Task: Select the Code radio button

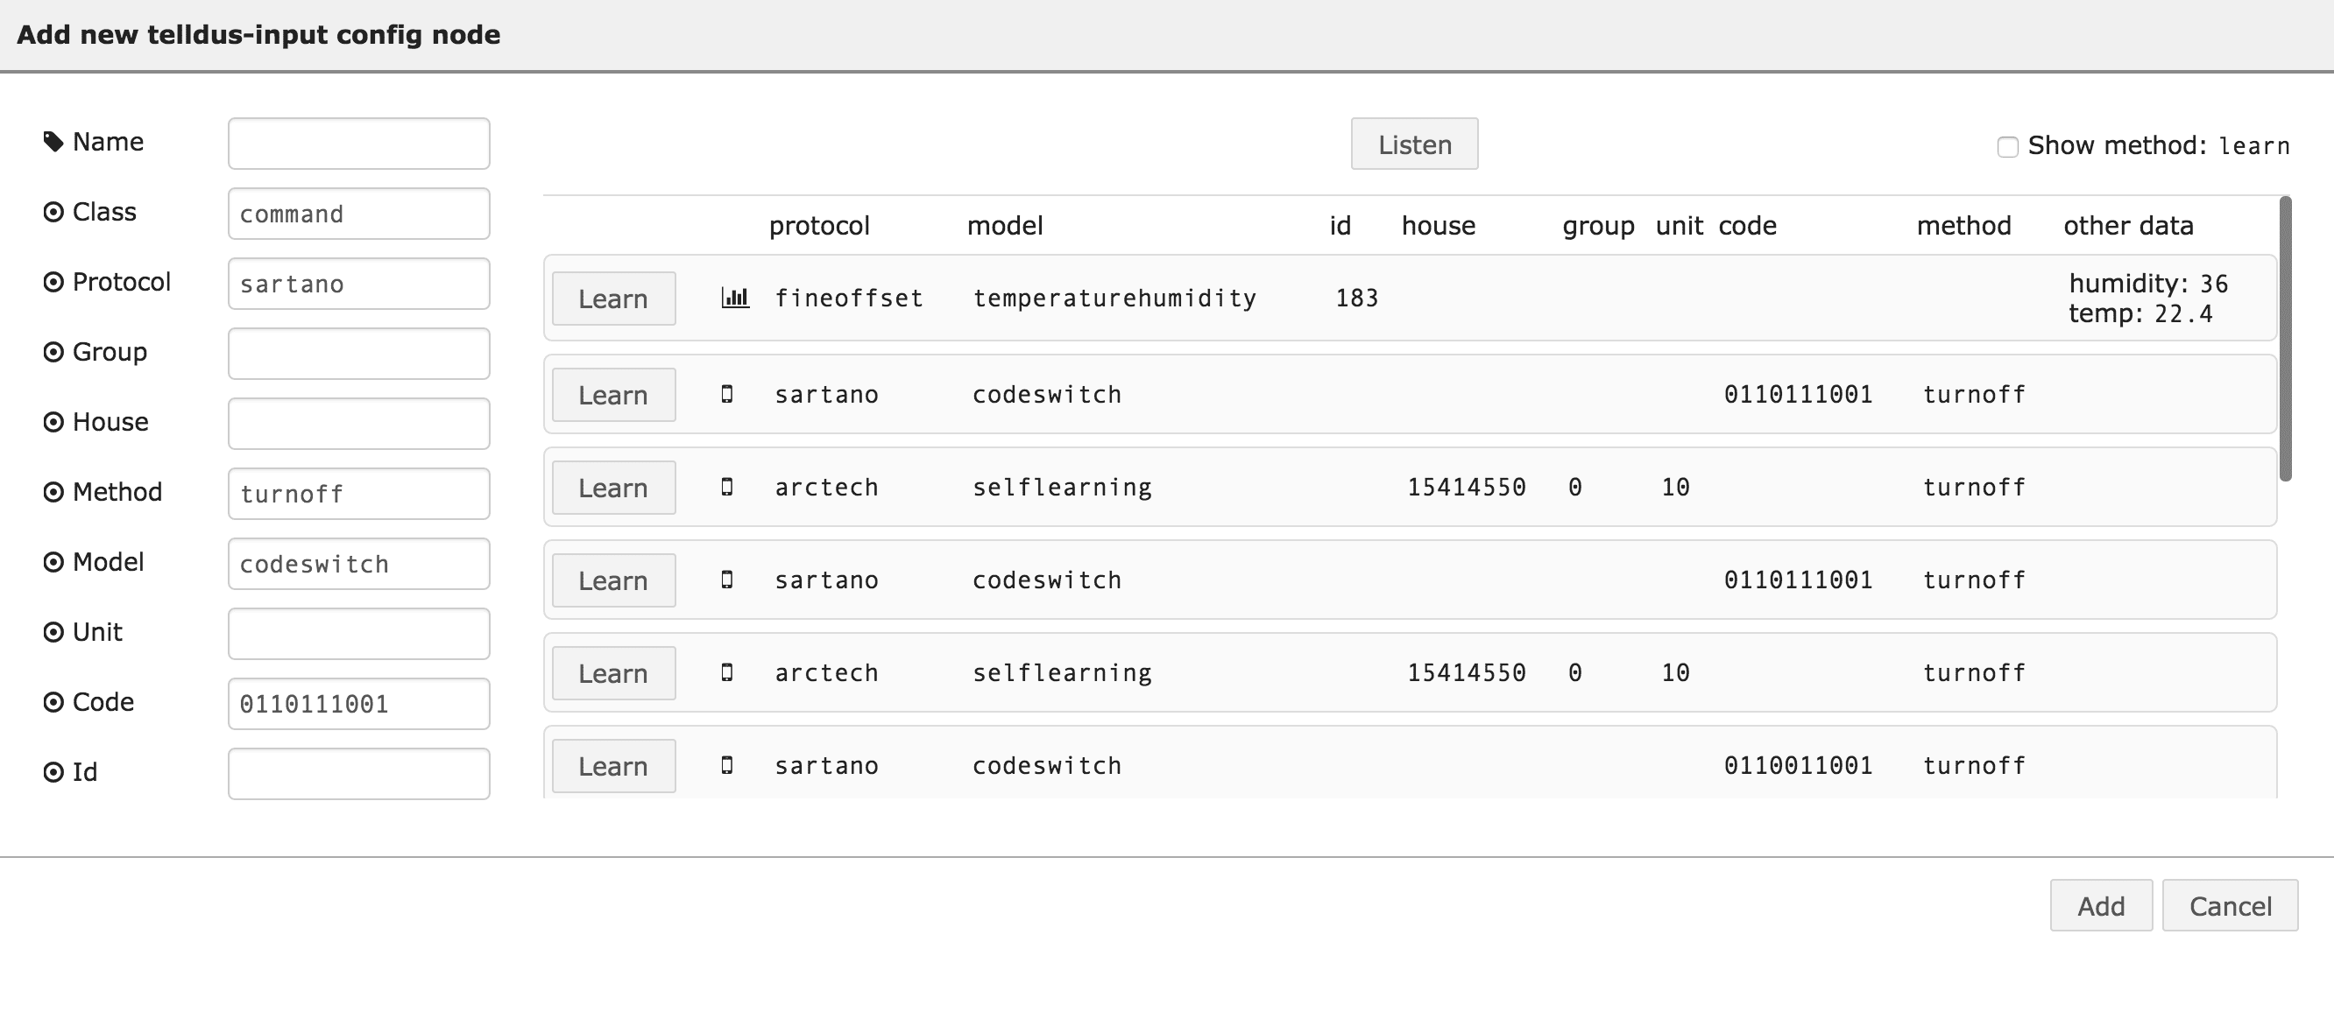Action: (x=52, y=701)
